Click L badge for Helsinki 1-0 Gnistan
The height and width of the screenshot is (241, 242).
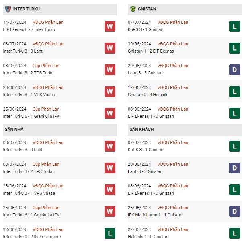tap(234, 233)
